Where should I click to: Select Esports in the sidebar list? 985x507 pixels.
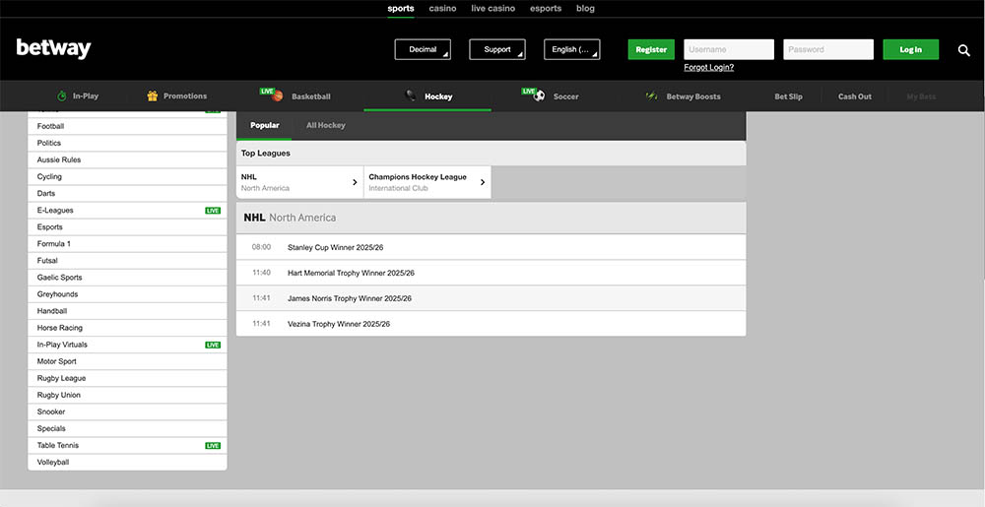pos(127,227)
